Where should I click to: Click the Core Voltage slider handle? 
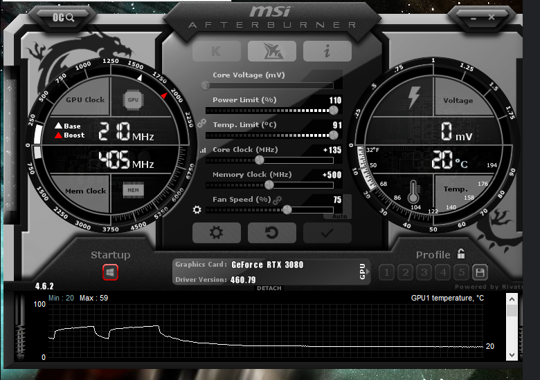[206, 85]
